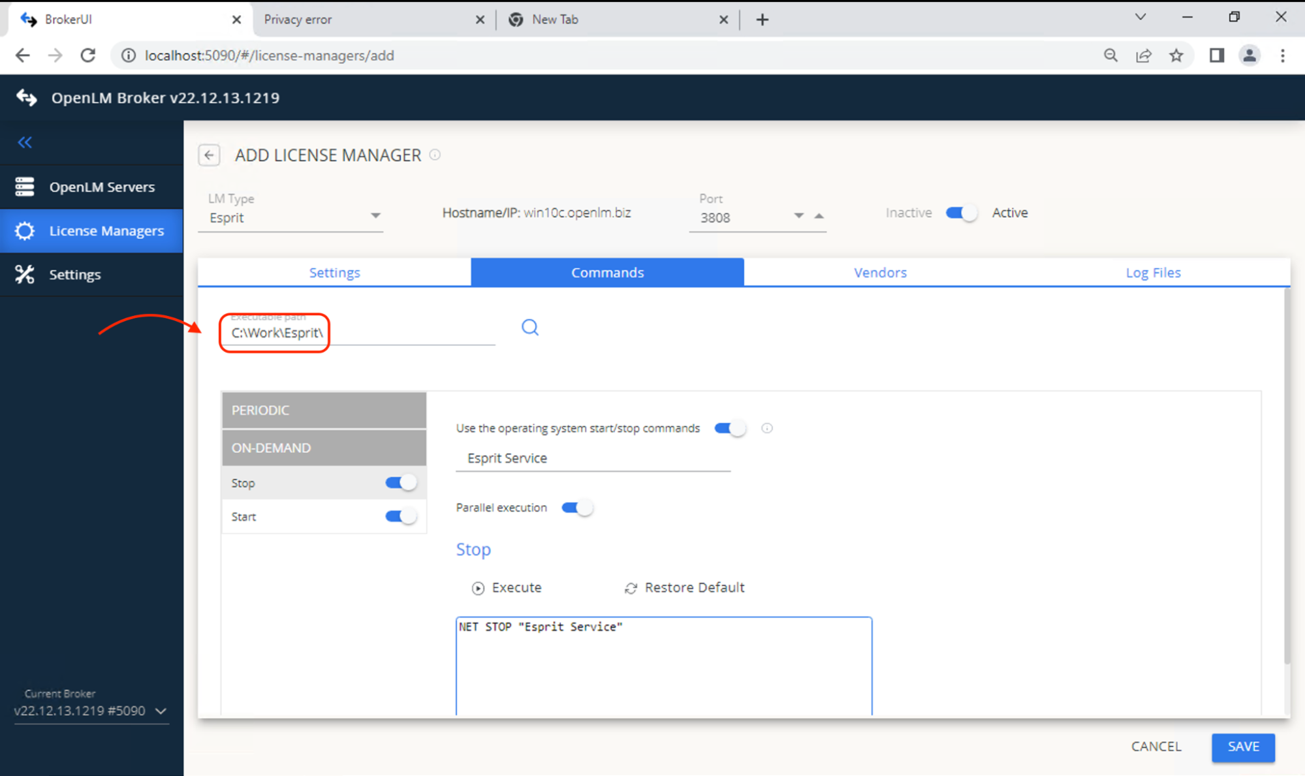
Task: Turn off Parallel execution
Action: [576, 507]
